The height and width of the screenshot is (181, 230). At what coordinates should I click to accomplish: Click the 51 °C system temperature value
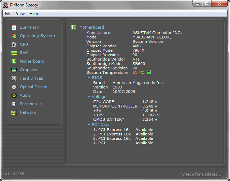[138, 72]
